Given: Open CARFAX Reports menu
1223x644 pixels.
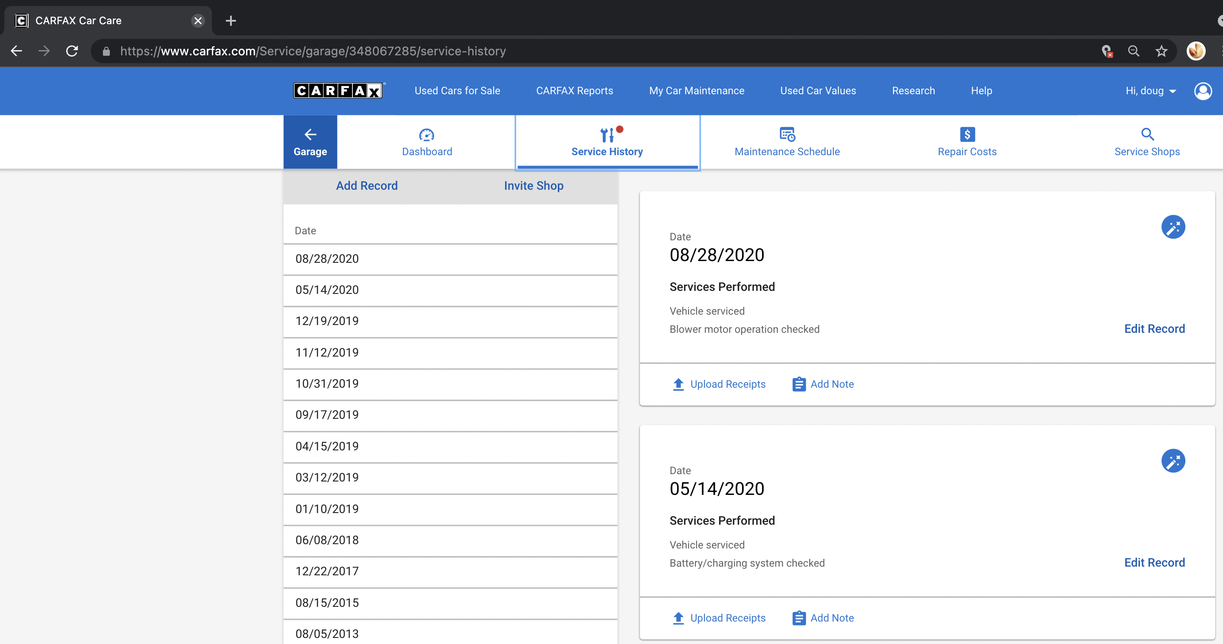Looking at the screenshot, I should click(574, 91).
